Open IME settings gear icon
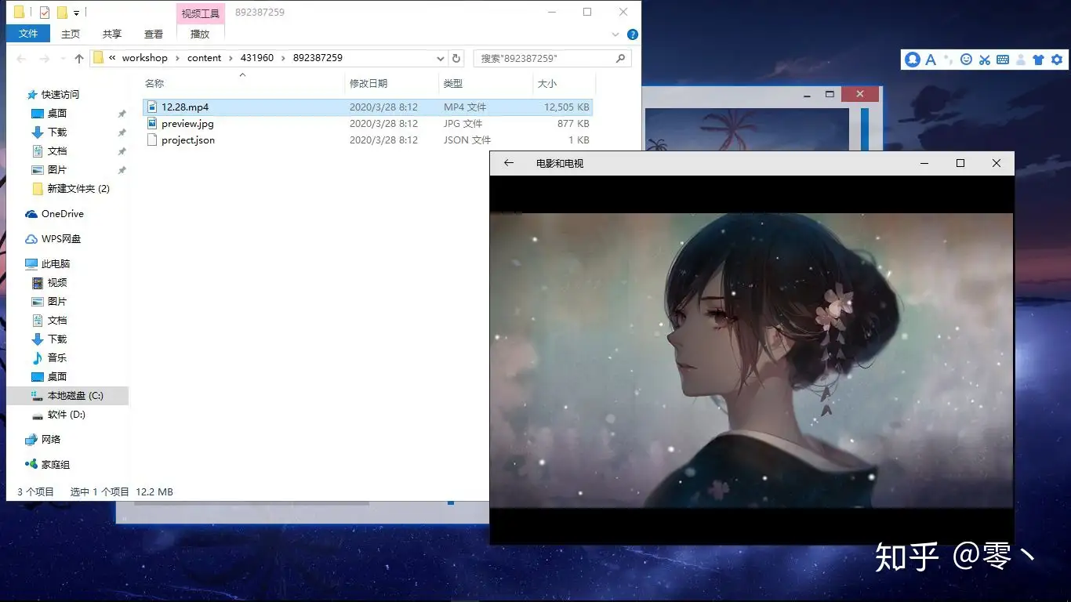Viewport: 1071px width, 602px height. [1056, 60]
